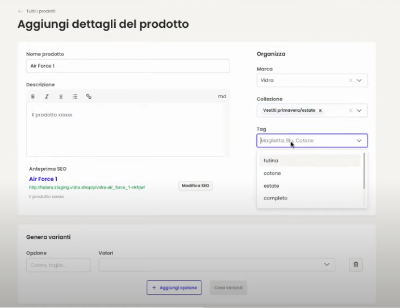Apply bold formatting in the description toolbar

[x=33, y=96]
